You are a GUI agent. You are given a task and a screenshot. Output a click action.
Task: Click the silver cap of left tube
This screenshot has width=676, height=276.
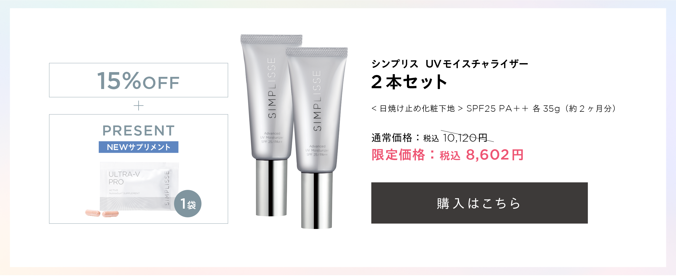[x=271, y=188]
